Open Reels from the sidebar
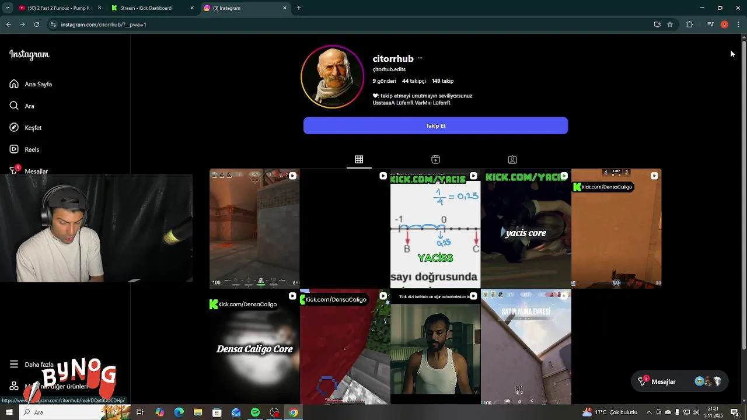Image resolution: width=747 pixels, height=420 pixels. click(x=25, y=149)
